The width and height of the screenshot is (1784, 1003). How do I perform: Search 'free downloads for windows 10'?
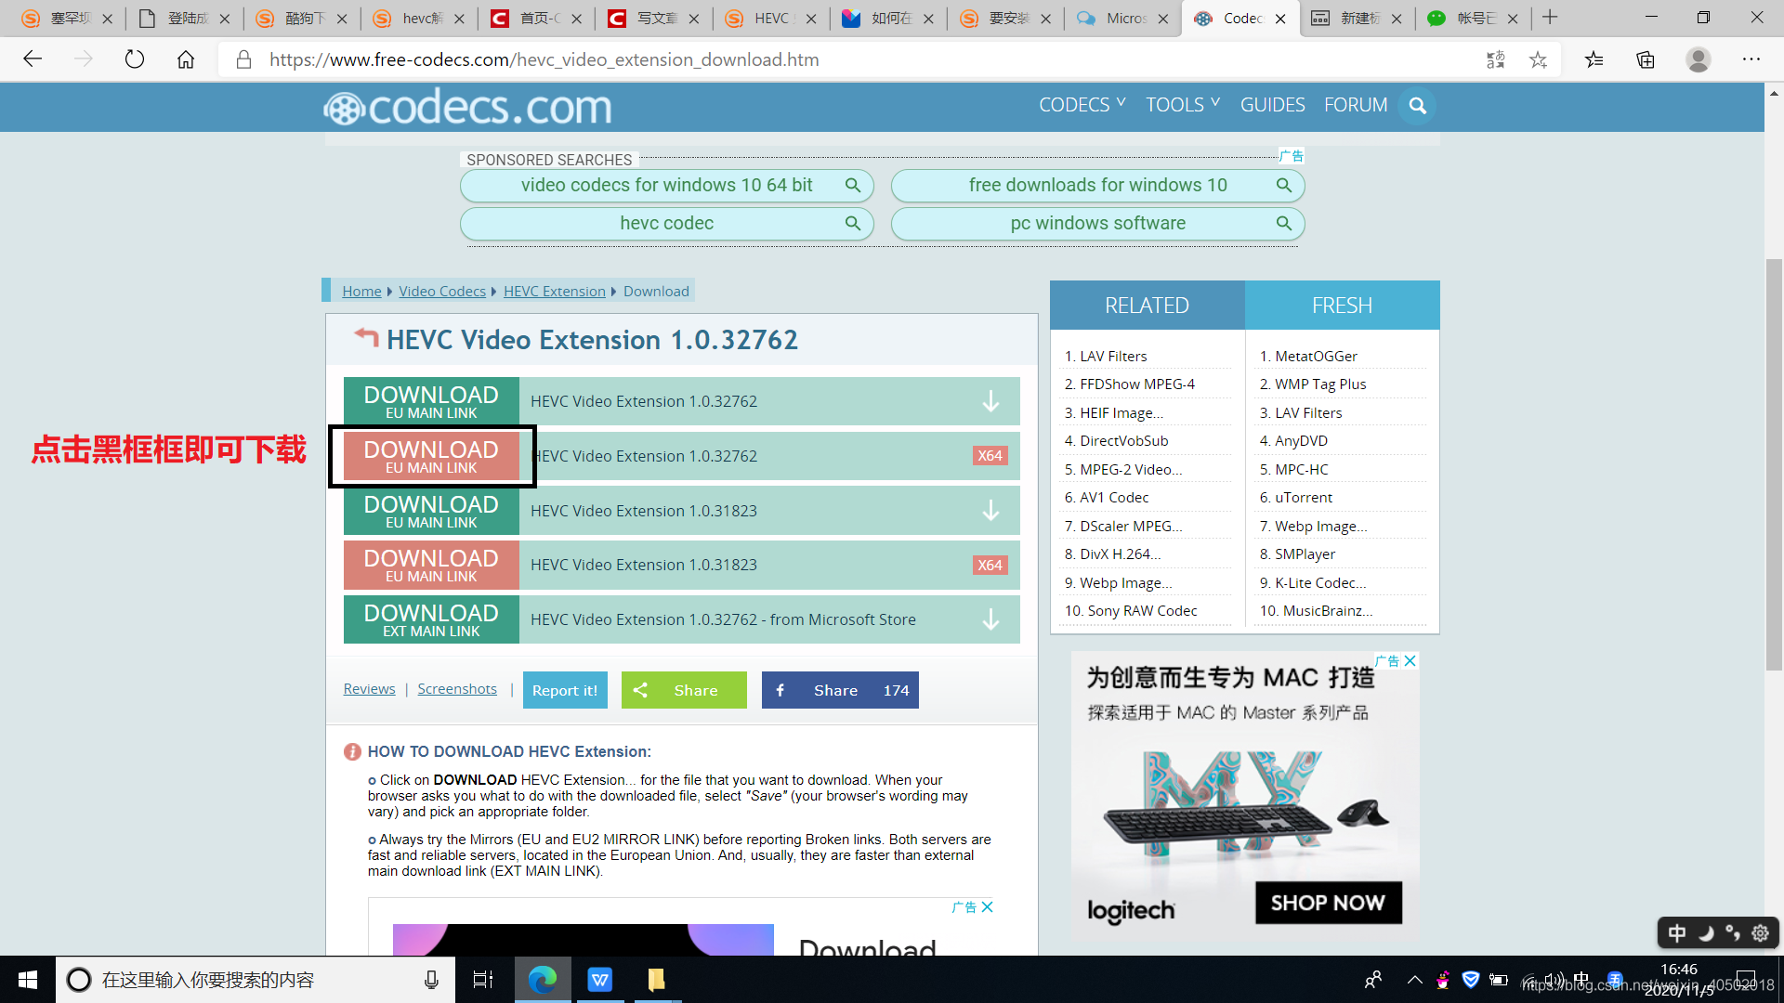[x=1098, y=186]
